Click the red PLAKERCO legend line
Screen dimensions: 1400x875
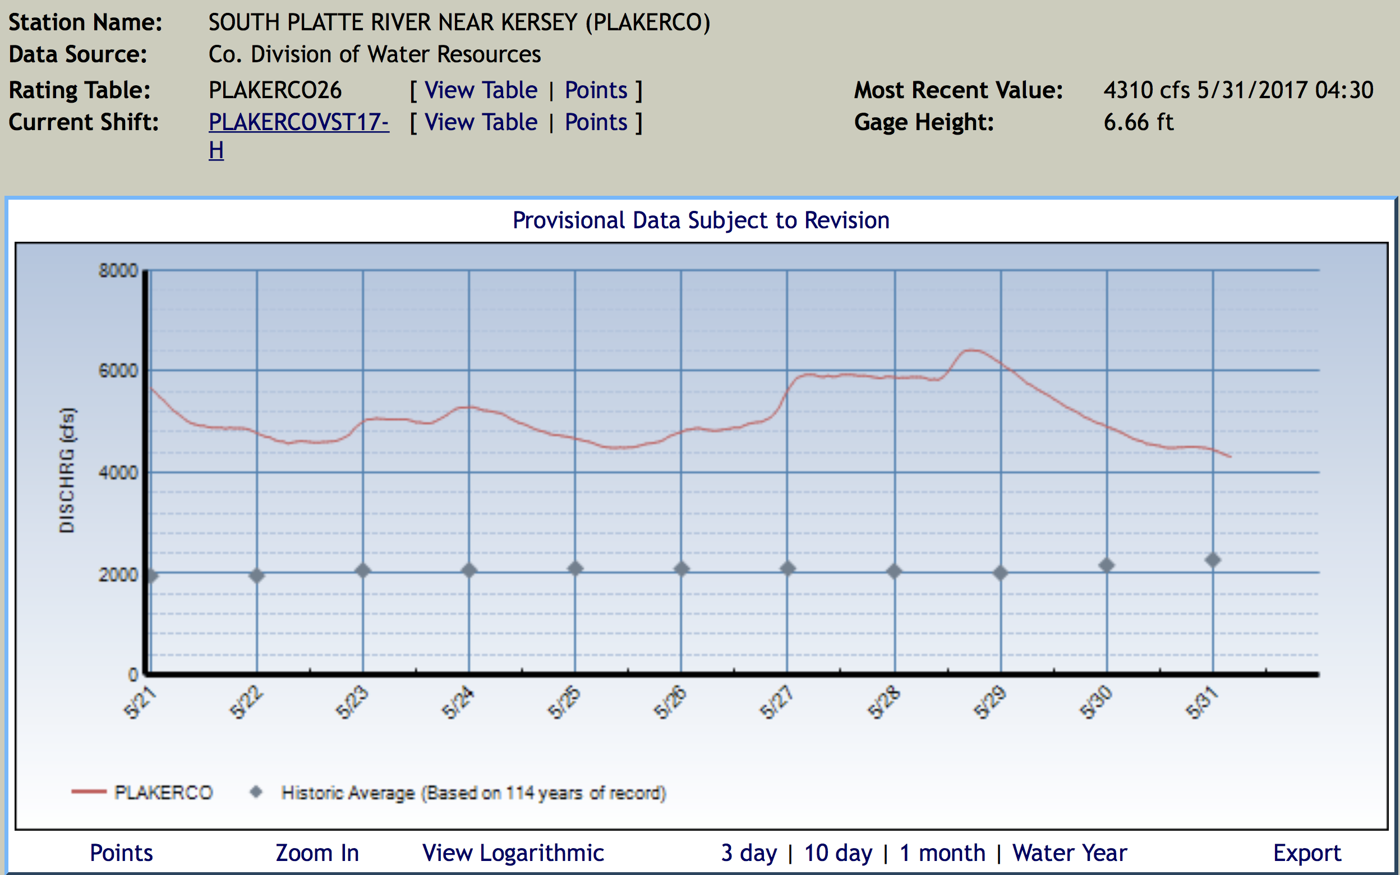coord(89,792)
